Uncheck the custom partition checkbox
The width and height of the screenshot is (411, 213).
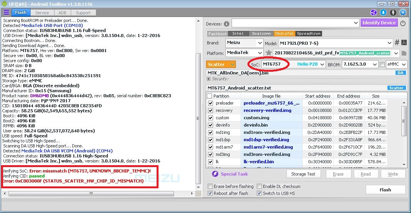coord(210,118)
